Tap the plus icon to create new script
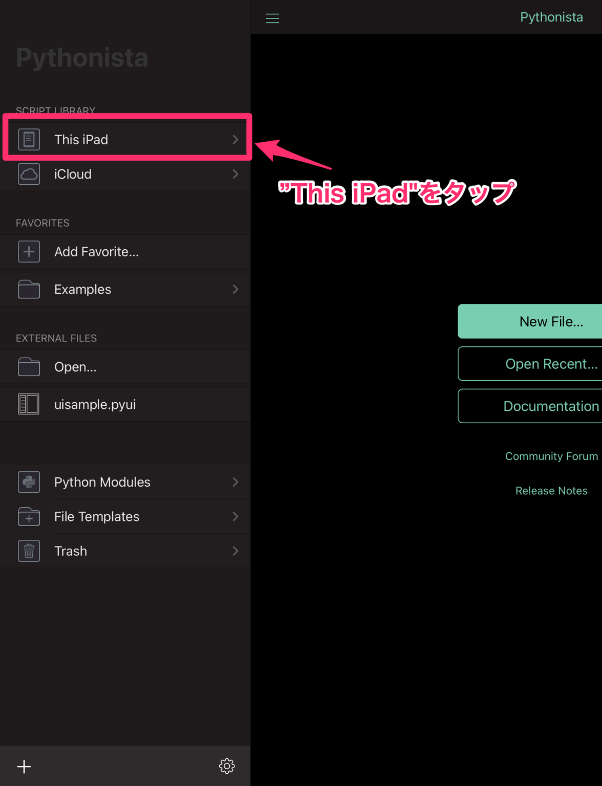 click(x=24, y=766)
